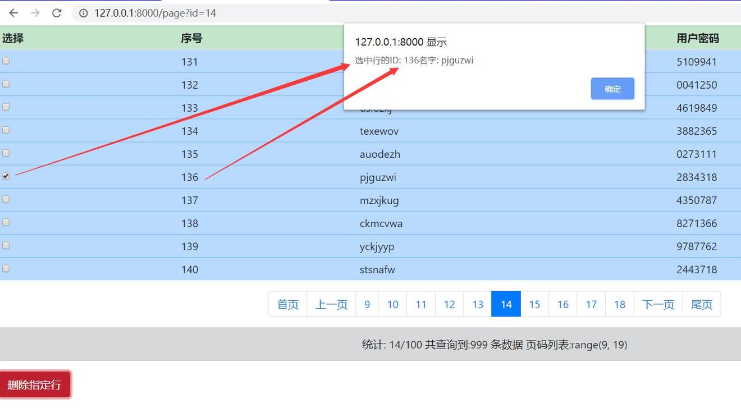Click the browser back arrow

(x=13, y=13)
